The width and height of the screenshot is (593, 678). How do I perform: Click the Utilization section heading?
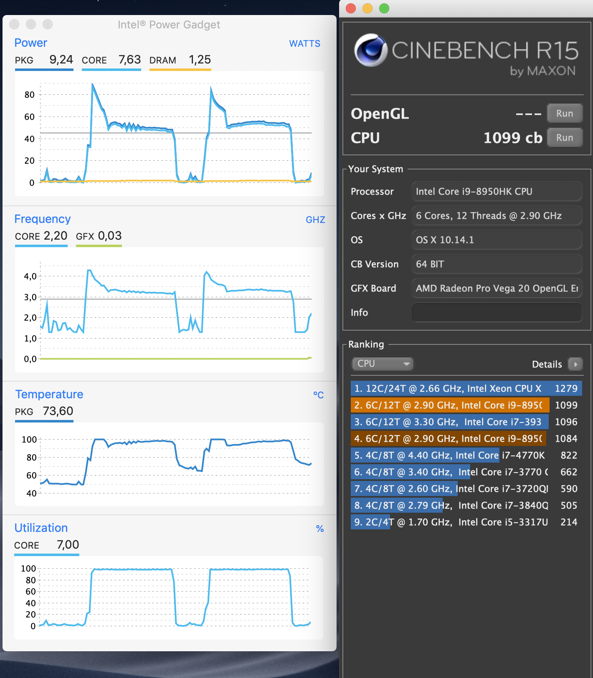click(41, 528)
